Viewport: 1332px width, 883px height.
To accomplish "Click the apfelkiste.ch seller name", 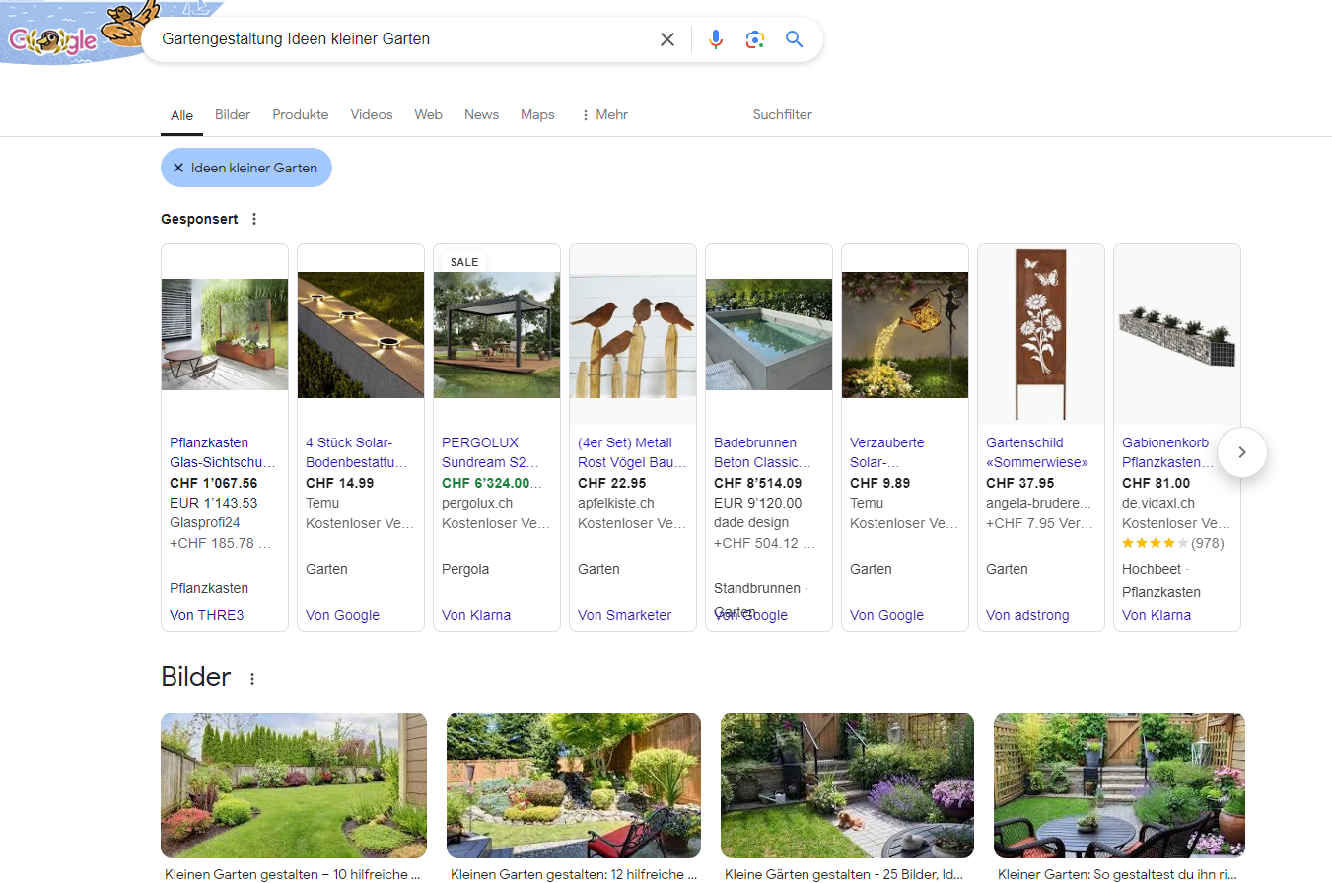I will click(616, 504).
